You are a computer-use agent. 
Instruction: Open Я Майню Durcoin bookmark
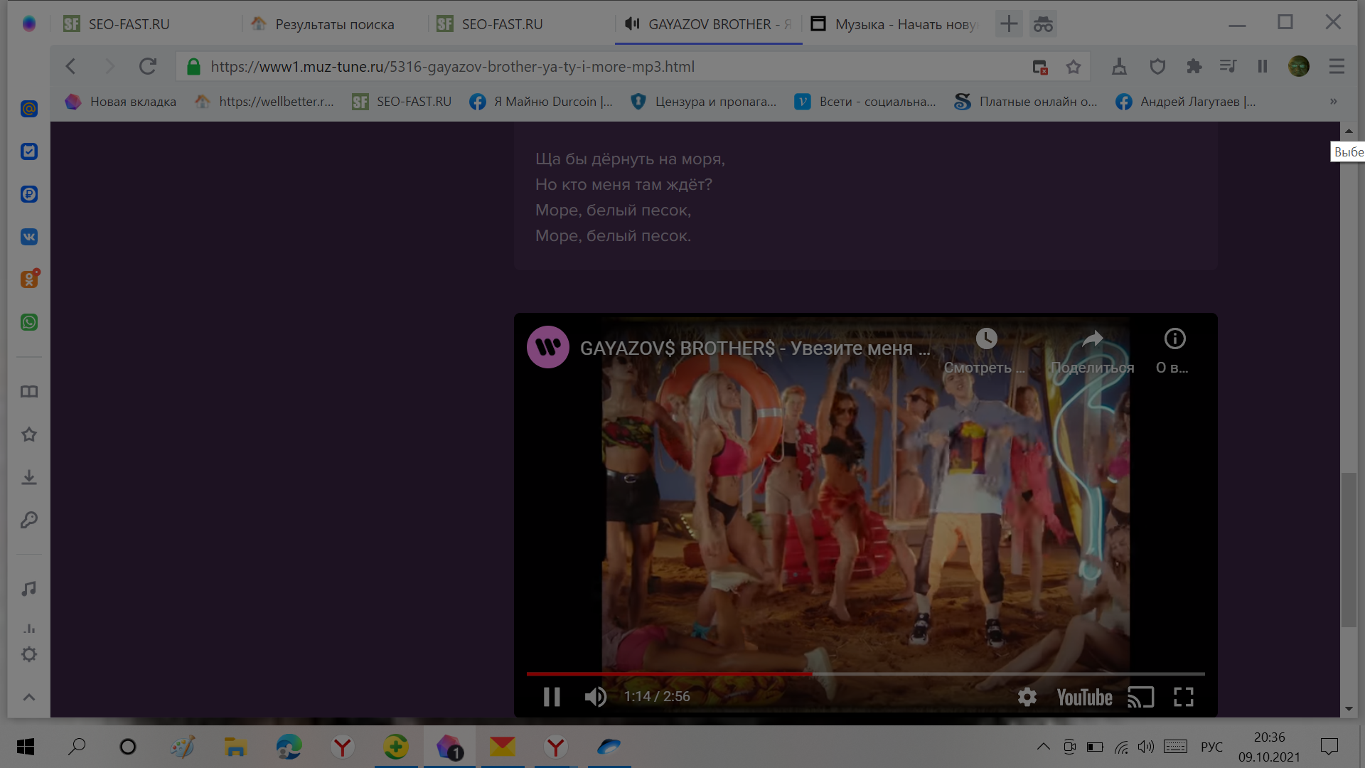coord(540,102)
